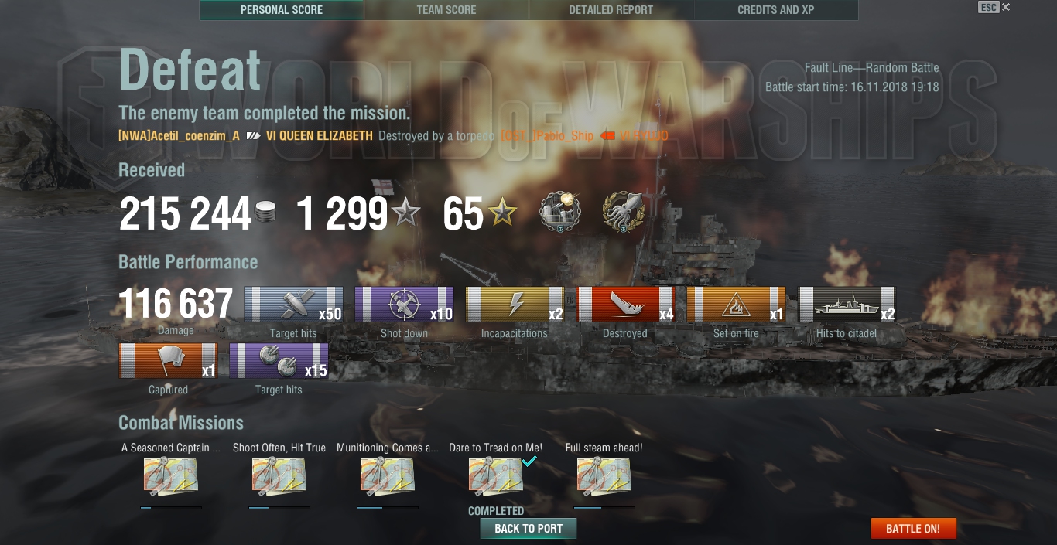The height and width of the screenshot is (545, 1057).
Task: Open the Credits and XP tab
Action: coord(775,10)
